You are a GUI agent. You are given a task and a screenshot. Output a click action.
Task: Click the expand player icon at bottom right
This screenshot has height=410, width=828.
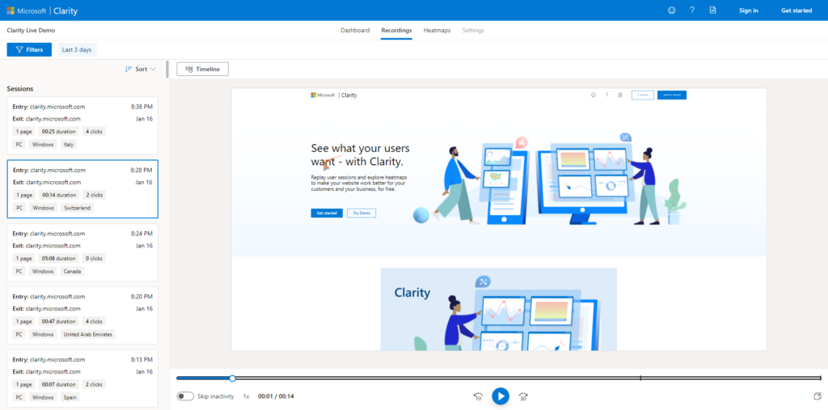(817, 395)
